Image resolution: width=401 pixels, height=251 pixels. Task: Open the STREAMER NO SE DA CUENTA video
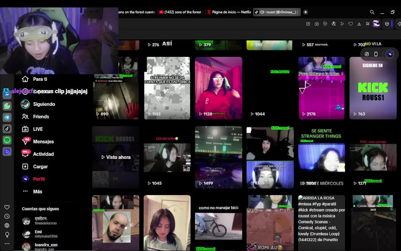[167, 88]
